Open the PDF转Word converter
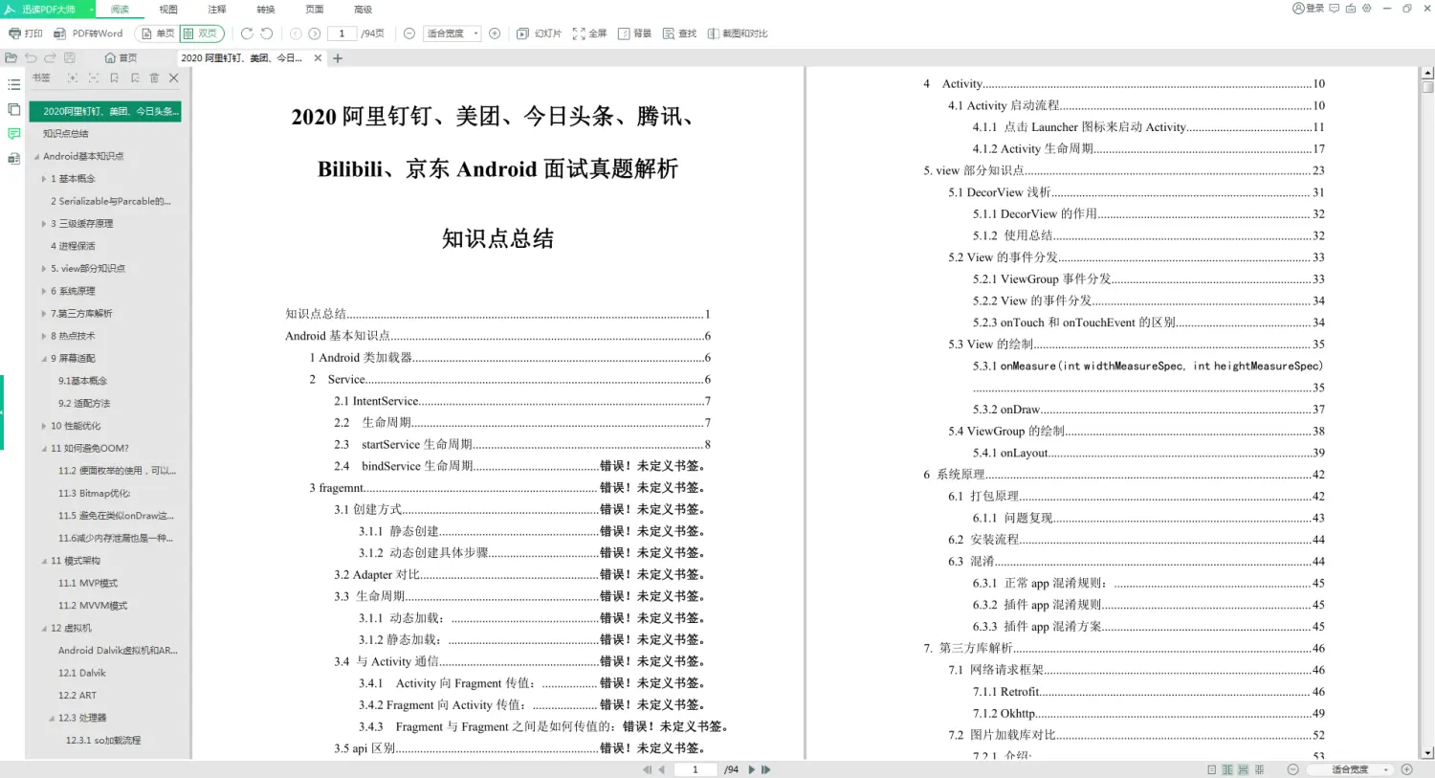 point(88,33)
